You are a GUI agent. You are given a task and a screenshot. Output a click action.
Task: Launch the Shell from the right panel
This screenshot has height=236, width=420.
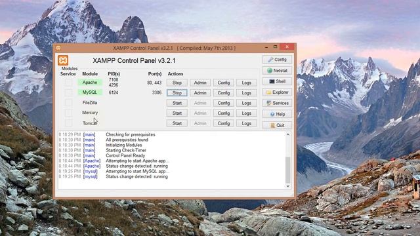(x=277, y=81)
